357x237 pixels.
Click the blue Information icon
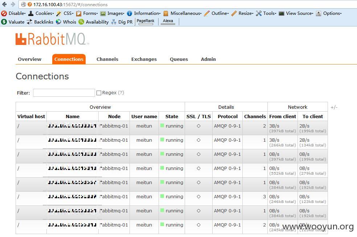(x=129, y=13)
